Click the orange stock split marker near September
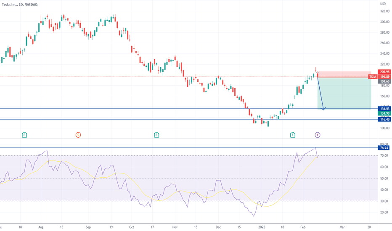Viewport: 392px width, 231px height. click(x=78, y=135)
